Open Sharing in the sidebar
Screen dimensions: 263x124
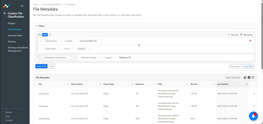pyautogui.click(x=12, y=41)
